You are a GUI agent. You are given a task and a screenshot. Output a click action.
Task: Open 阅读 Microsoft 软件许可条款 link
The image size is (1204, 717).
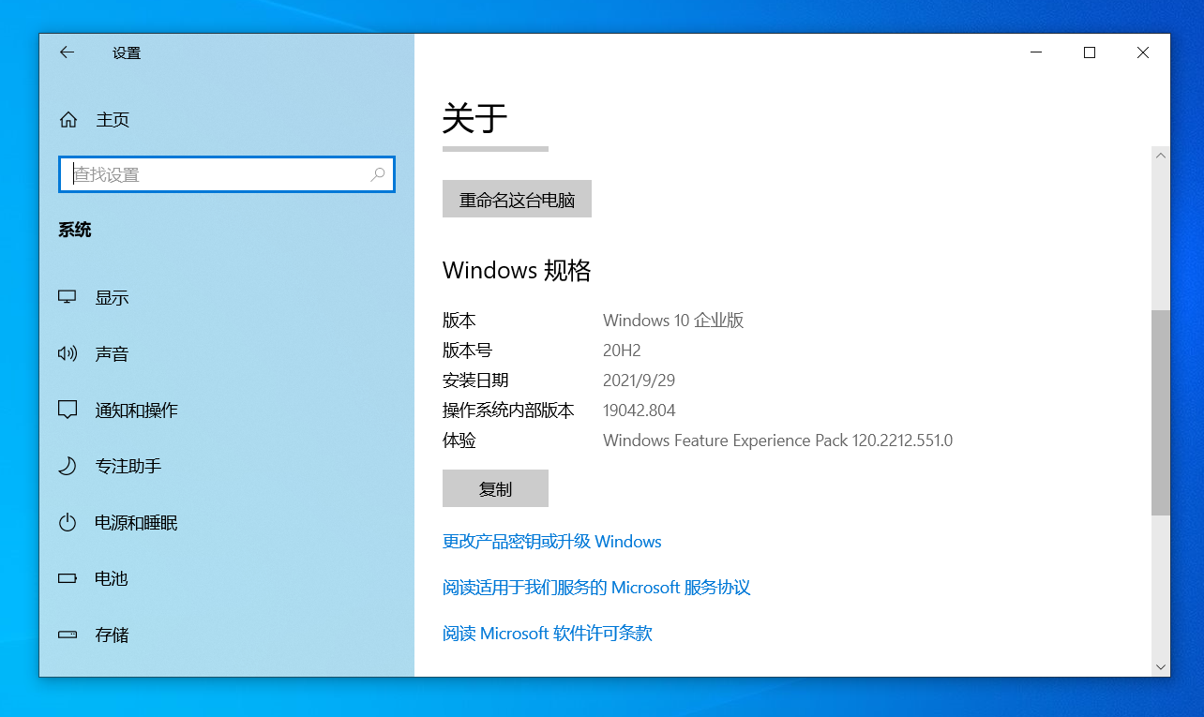click(548, 634)
